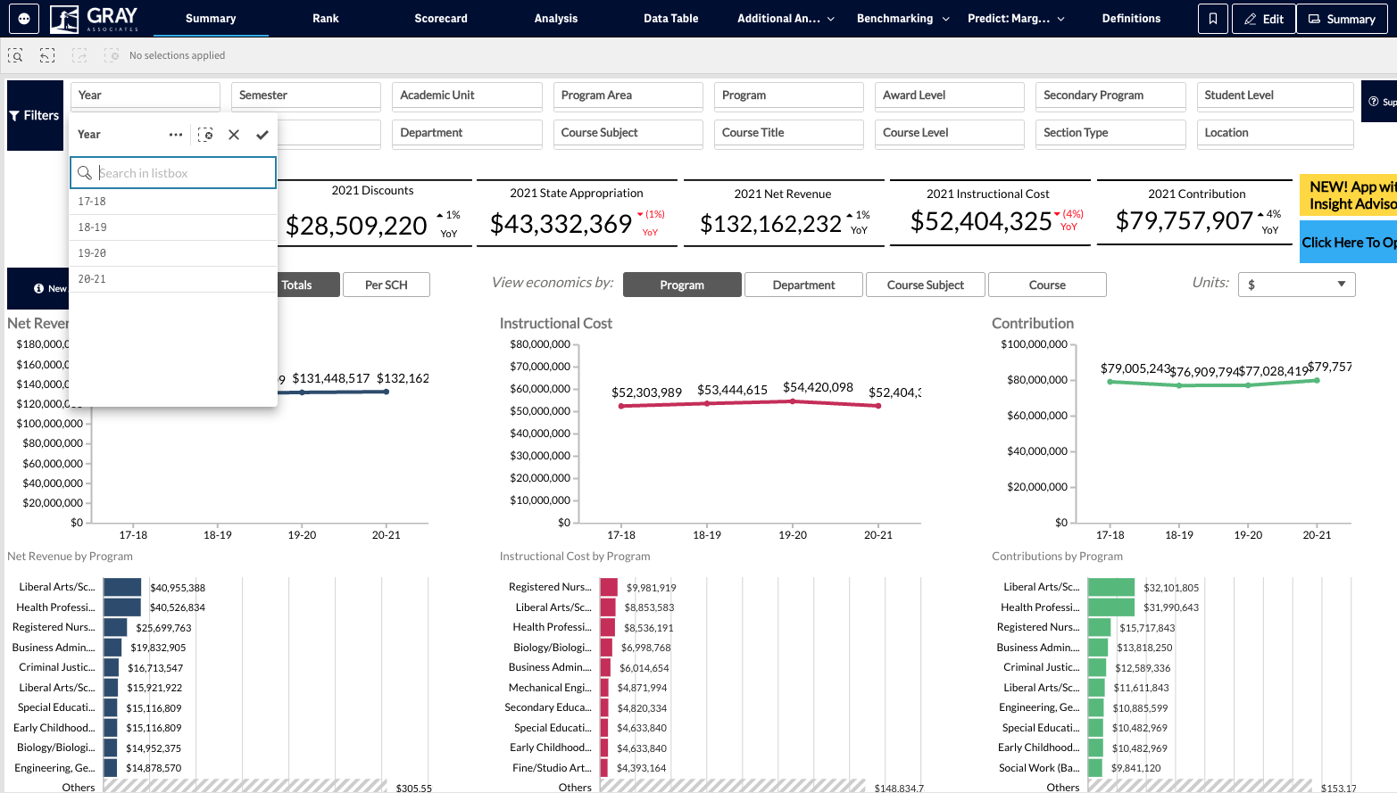Open the Definitions tab
Screen dimensions: 1397x793
point(1131,19)
